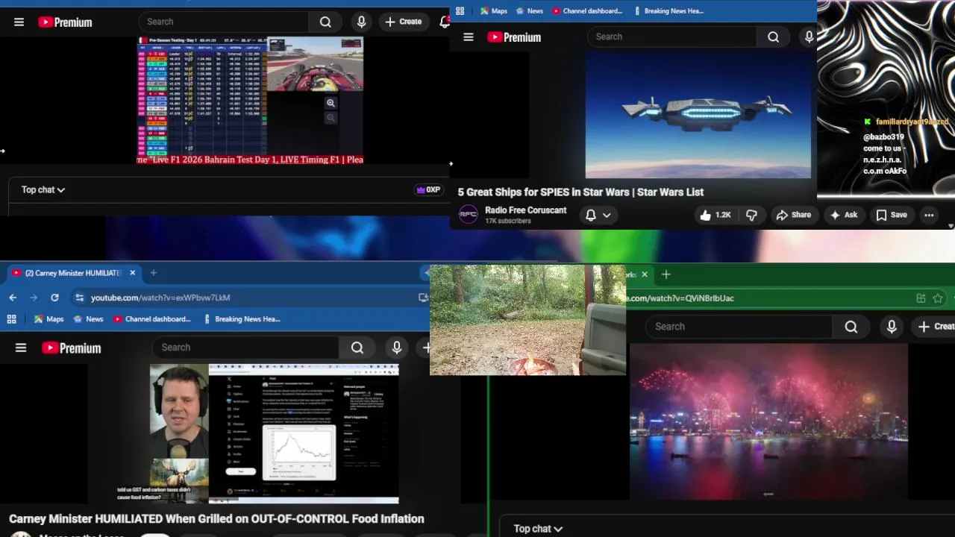955x537 pixels.
Task: Open the Radio Free Coruscant channel avatar
Action: [469, 215]
